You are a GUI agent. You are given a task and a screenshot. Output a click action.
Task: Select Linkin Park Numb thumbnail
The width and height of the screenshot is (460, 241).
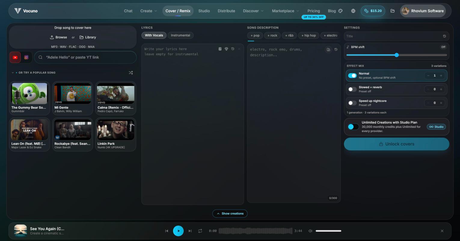116,130
